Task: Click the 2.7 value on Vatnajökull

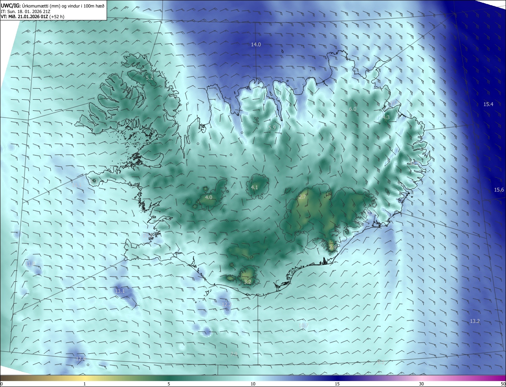Action: 302,197
